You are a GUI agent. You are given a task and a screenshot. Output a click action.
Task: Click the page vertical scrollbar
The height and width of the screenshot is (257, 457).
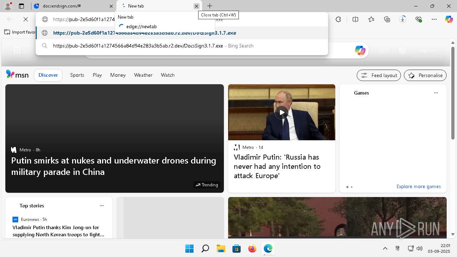pyautogui.click(x=453, y=93)
